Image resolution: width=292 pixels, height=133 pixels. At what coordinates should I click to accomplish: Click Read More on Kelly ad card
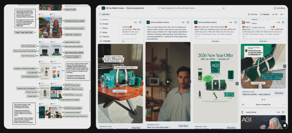click(263, 41)
